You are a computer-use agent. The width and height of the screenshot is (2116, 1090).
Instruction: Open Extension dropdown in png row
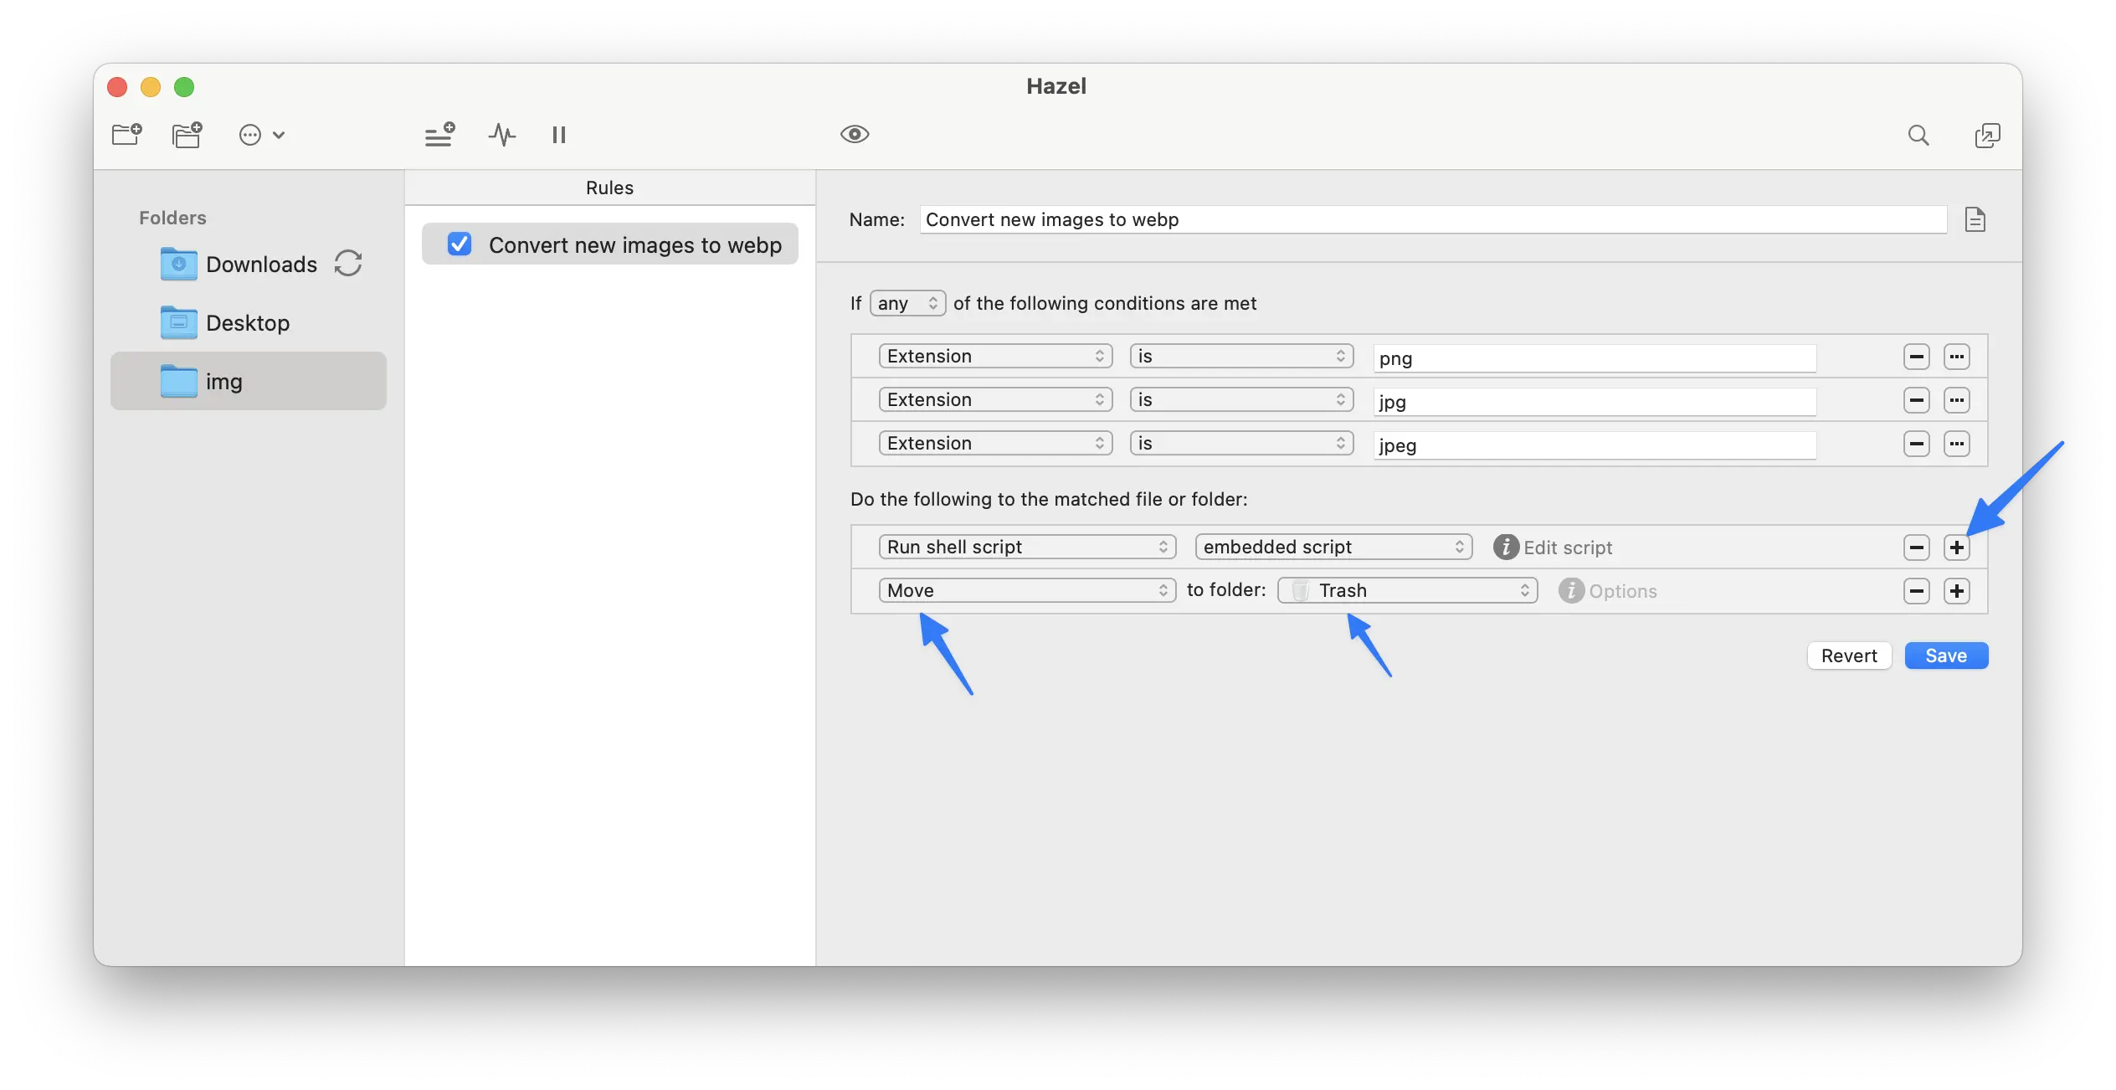tap(995, 357)
